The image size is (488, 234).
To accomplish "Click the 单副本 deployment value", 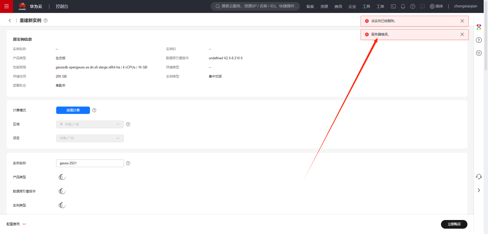I will pyautogui.click(x=60, y=85).
